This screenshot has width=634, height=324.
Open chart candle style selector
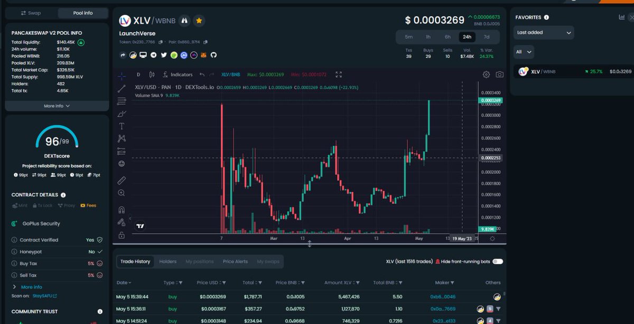coord(152,74)
